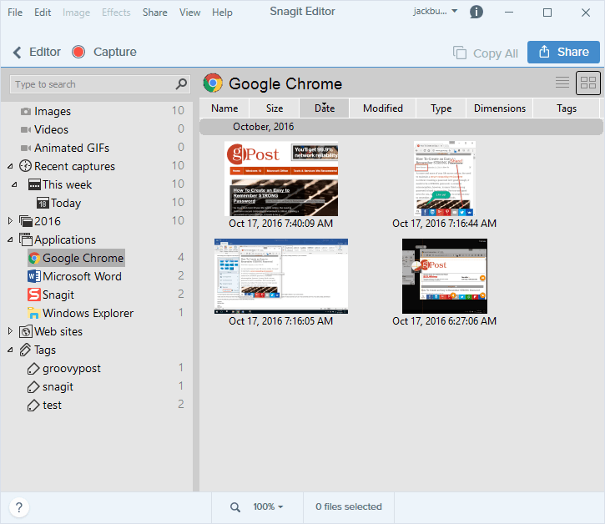Click the This week calendar icon
The height and width of the screenshot is (524, 605).
[34, 184]
